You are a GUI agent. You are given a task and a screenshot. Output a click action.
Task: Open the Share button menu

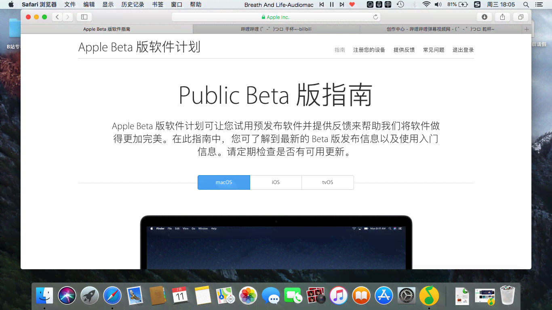(x=502, y=17)
